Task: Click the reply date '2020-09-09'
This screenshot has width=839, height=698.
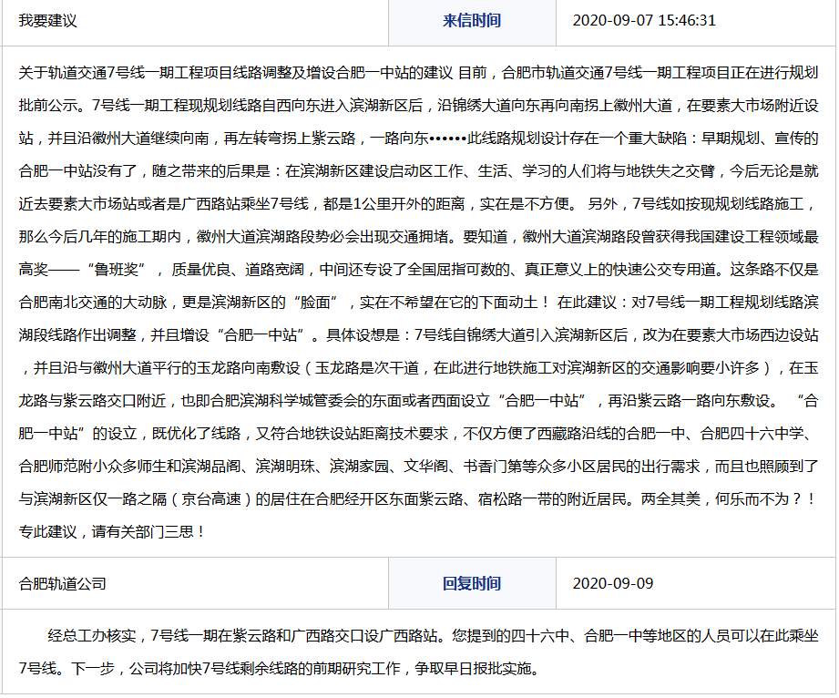Action: (613, 583)
